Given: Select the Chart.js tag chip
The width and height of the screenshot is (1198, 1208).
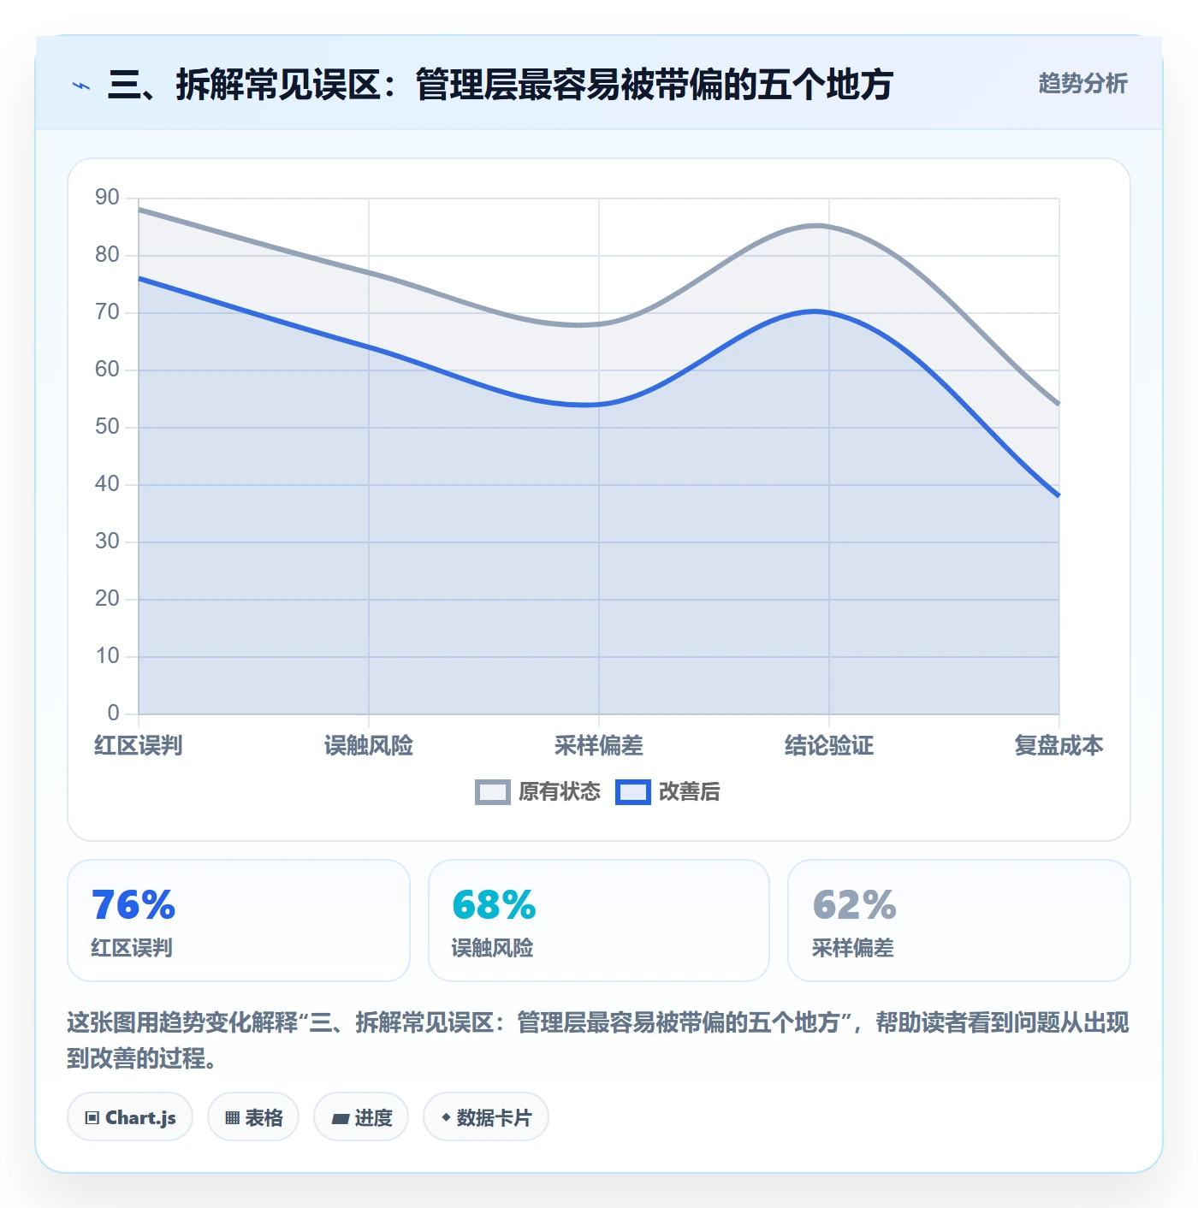Looking at the screenshot, I should click(x=130, y=1117).
